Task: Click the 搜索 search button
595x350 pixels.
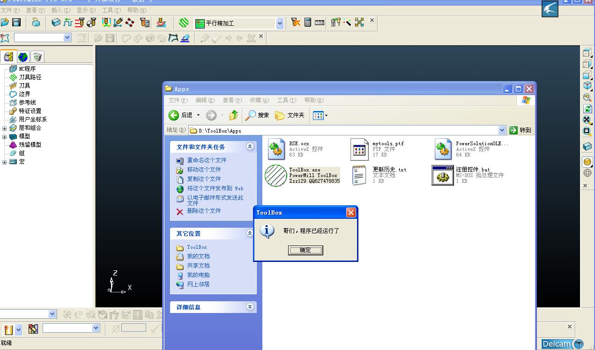Action: pyautogui.click(x=258, y=115)
